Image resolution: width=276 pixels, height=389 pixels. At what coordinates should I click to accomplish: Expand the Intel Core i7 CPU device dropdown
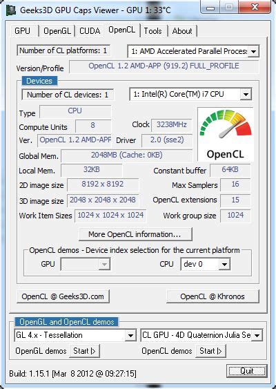246,94
